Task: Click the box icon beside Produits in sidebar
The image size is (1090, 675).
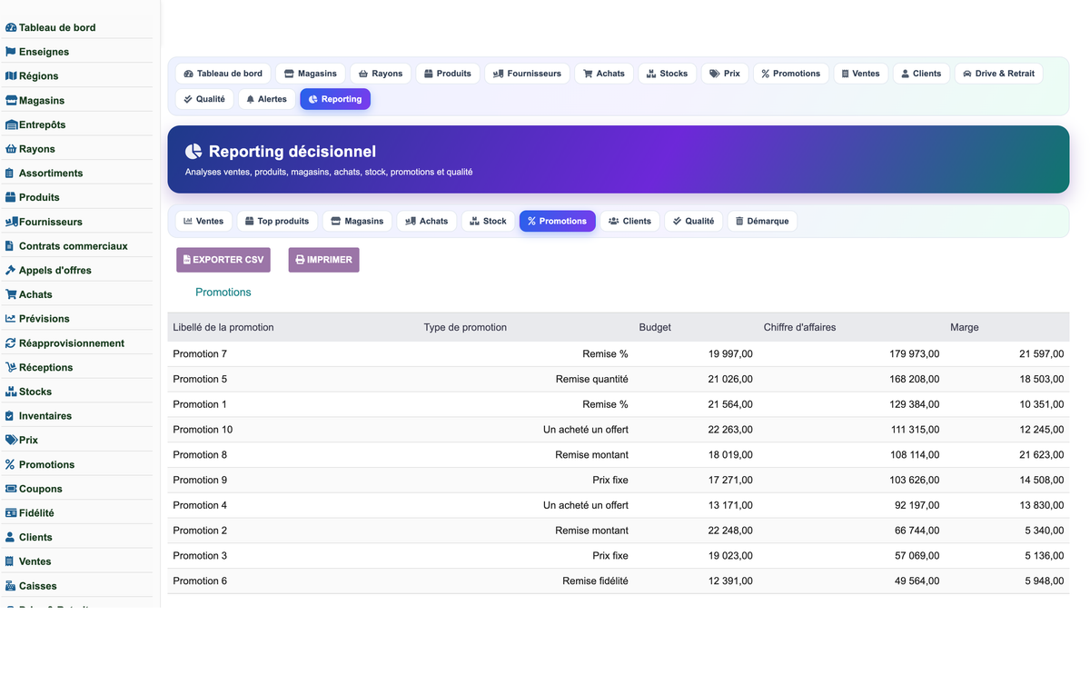Action: click(x=11, y=197)
